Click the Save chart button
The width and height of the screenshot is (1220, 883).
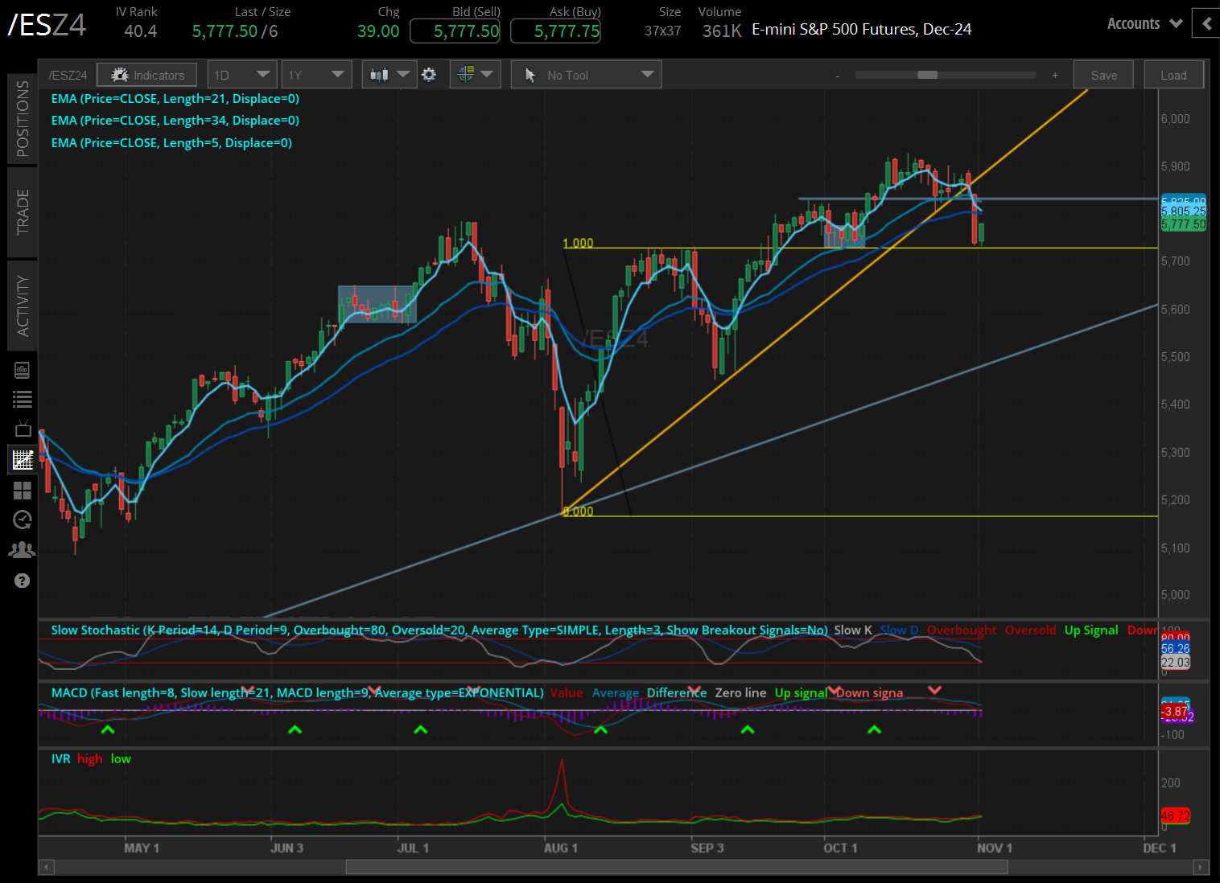click(x=1103, y=74)
